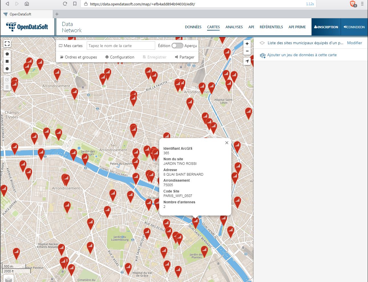Expand Ordres et groupes panel
Image resolution: width=368 pixels, height=282 pixels.
click(x=78, y=57)
